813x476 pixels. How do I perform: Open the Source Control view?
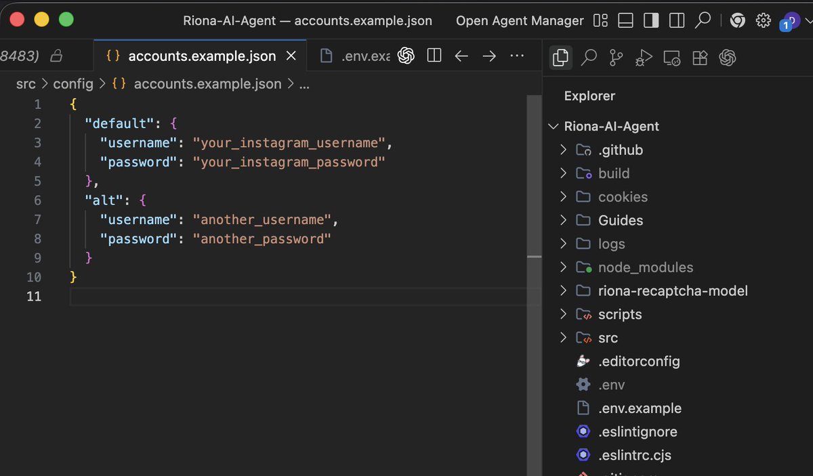[616, 58]
